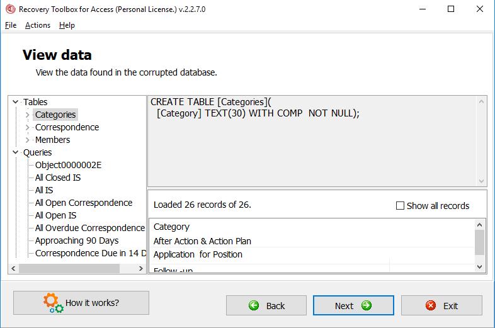Select the After Action & Action Plan record
Image resolution: width=495 pixels, height=328 pixels.
pos(202,241)
